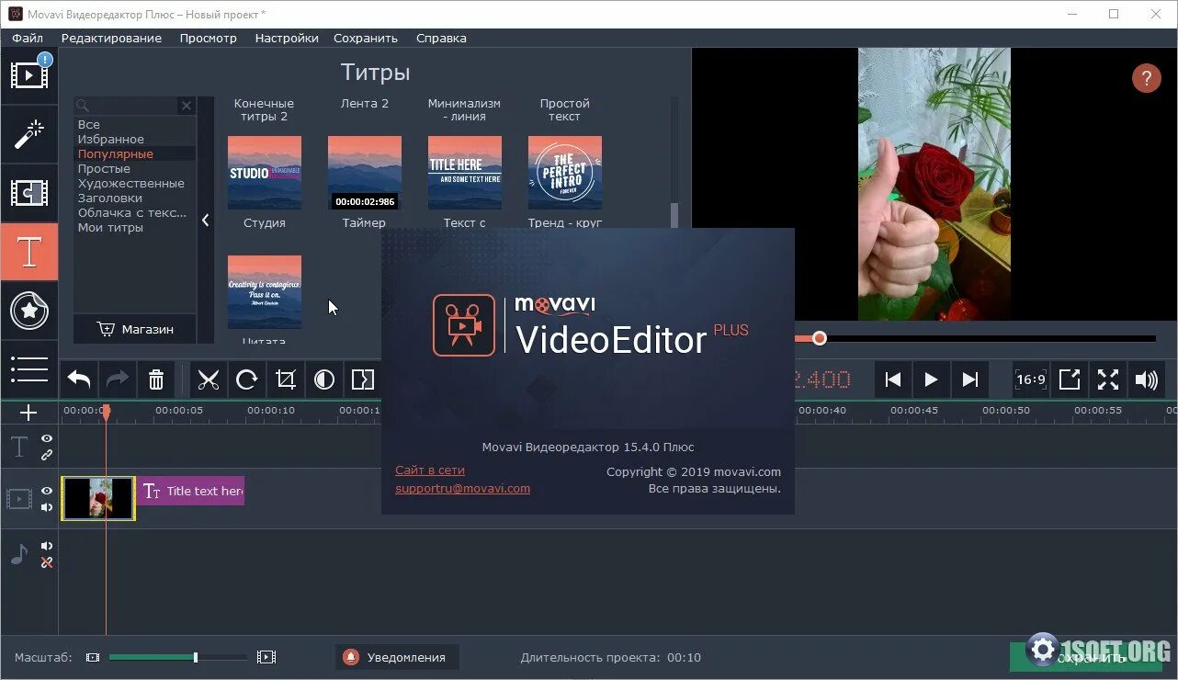
Task: Open help via red question mark
Action: pyautogui.click(x=1146, y=78)
